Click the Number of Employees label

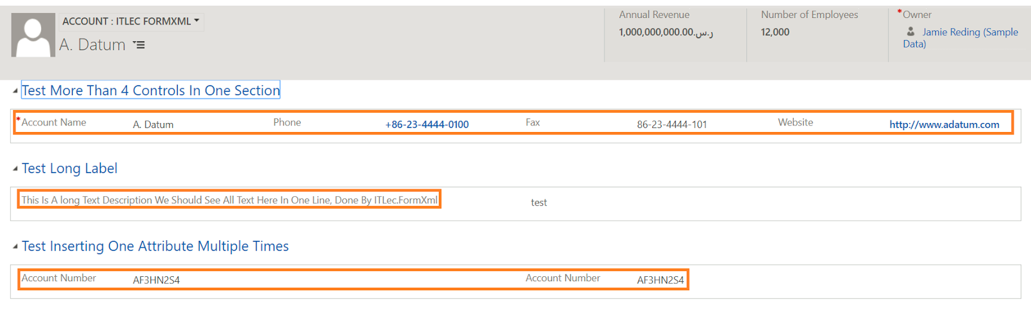(x=809, y=15)
